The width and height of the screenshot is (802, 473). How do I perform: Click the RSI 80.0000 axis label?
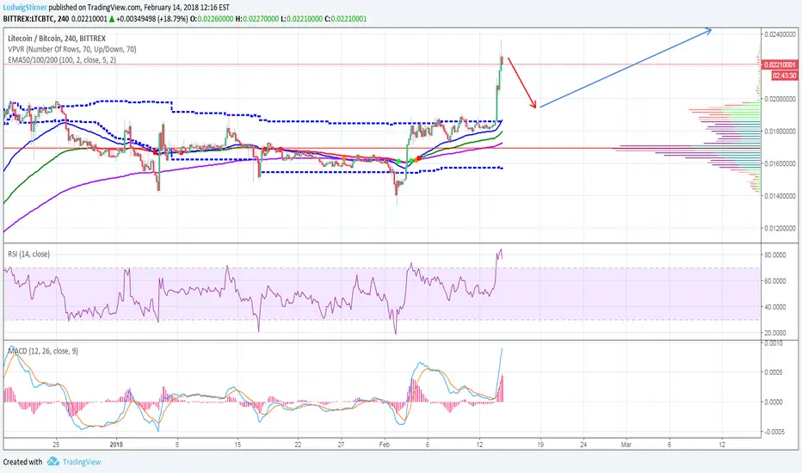pos(774,255)
